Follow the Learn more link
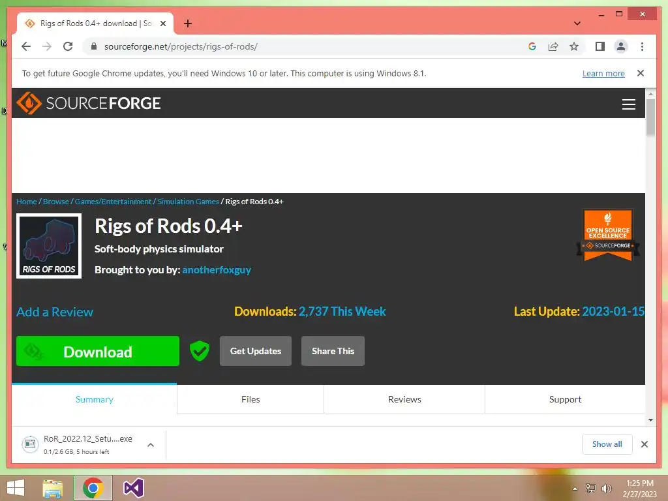The height and width of the screenshot is (501, 668). (603, 73)
